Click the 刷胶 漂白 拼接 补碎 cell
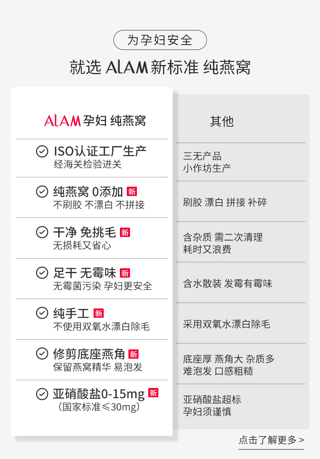The width and height of the screenshot is (320, 459). coord(241,202)
